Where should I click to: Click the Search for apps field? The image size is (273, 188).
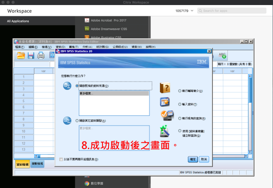tap(232, 11)
